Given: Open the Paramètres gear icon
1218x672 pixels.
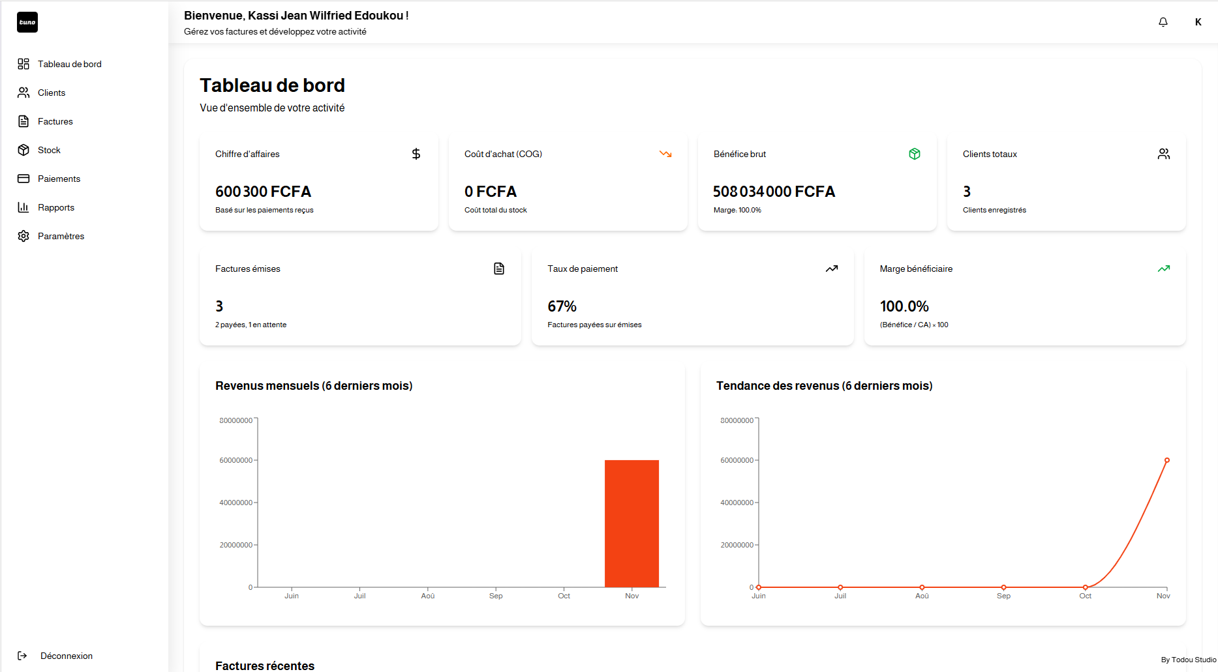Looking at the screenshot, I should tap(23, 236).
